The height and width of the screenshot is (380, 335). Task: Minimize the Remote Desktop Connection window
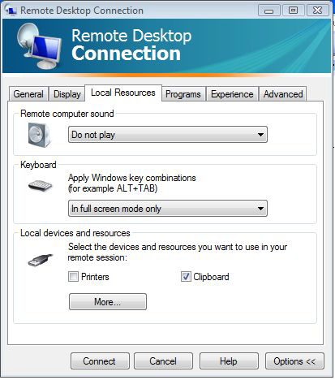point(268,11)
